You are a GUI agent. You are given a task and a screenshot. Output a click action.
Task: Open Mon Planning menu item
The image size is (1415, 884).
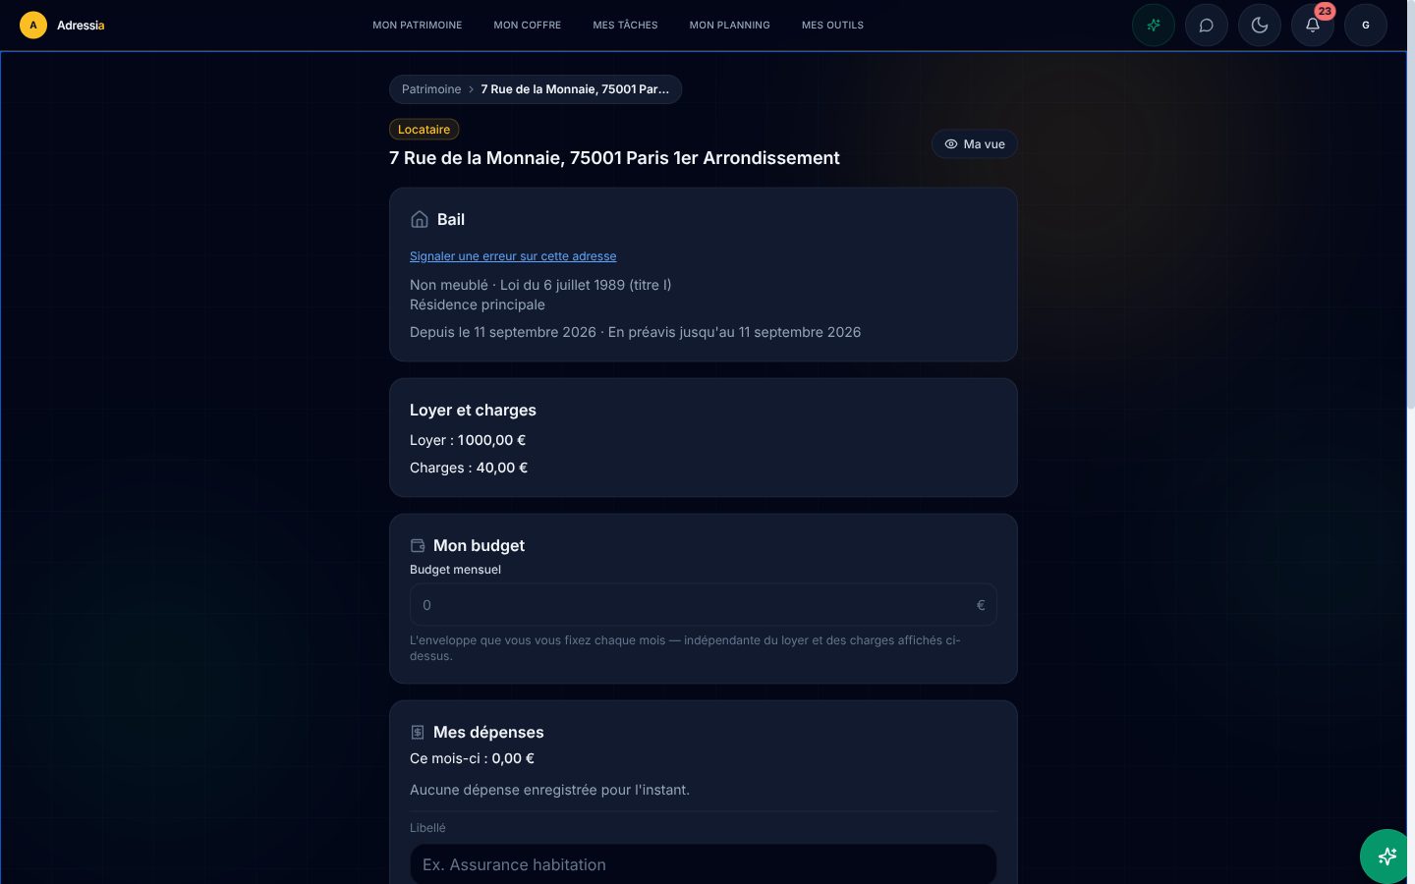tap(730, 26)
